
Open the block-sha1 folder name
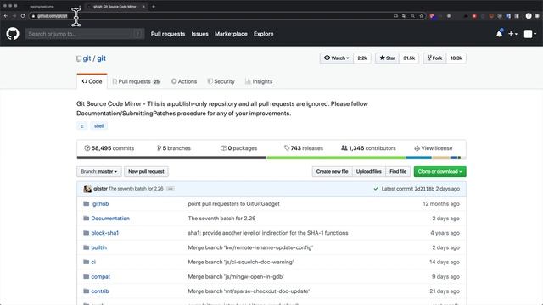coord(105,233)
